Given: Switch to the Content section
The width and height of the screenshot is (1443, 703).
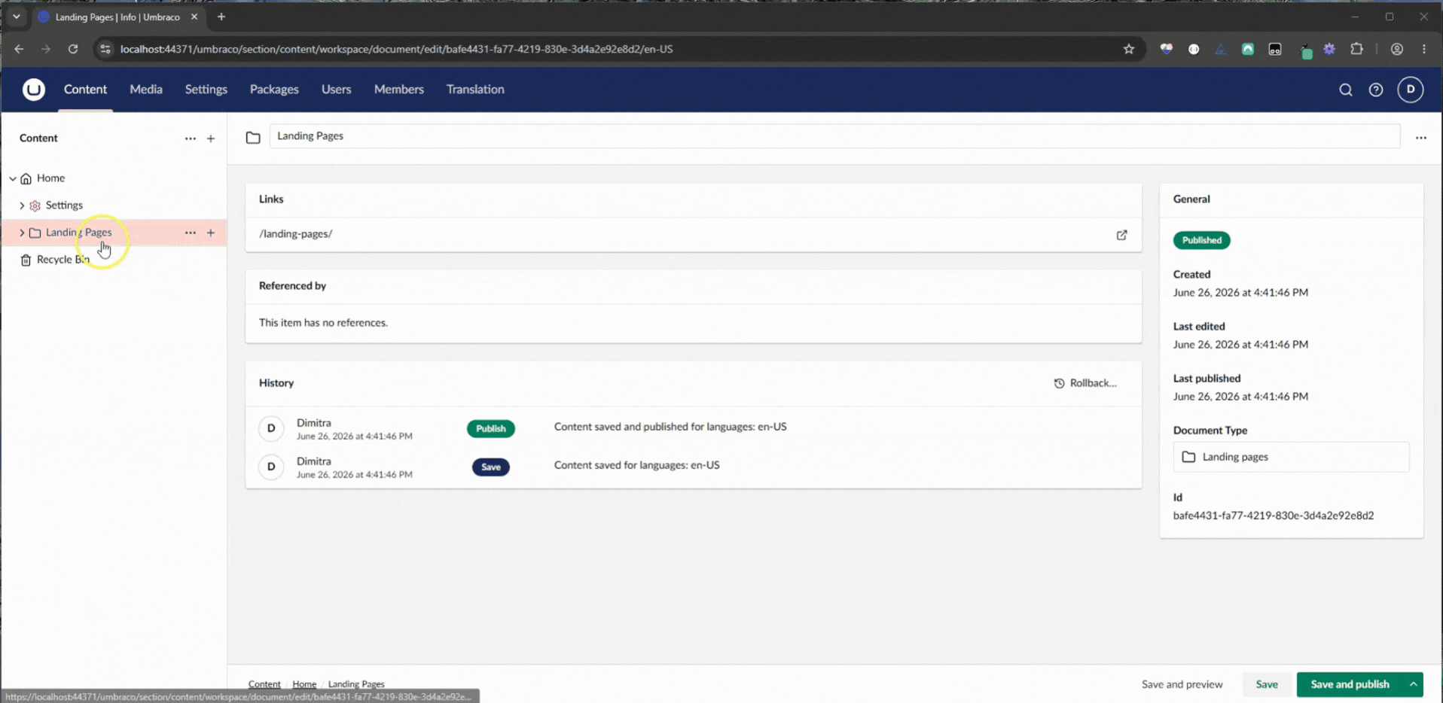Looking at the screenshot, I should (x=85, y=90).
